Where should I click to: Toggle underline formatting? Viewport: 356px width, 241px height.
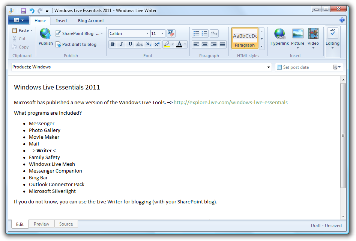coord(130,44)
